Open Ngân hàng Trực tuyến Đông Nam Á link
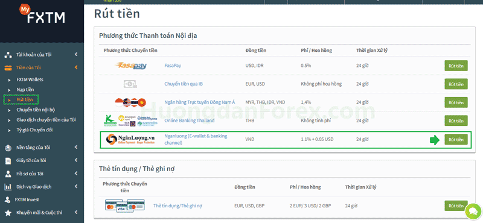The image size is (483, 223). coord(200,102)
